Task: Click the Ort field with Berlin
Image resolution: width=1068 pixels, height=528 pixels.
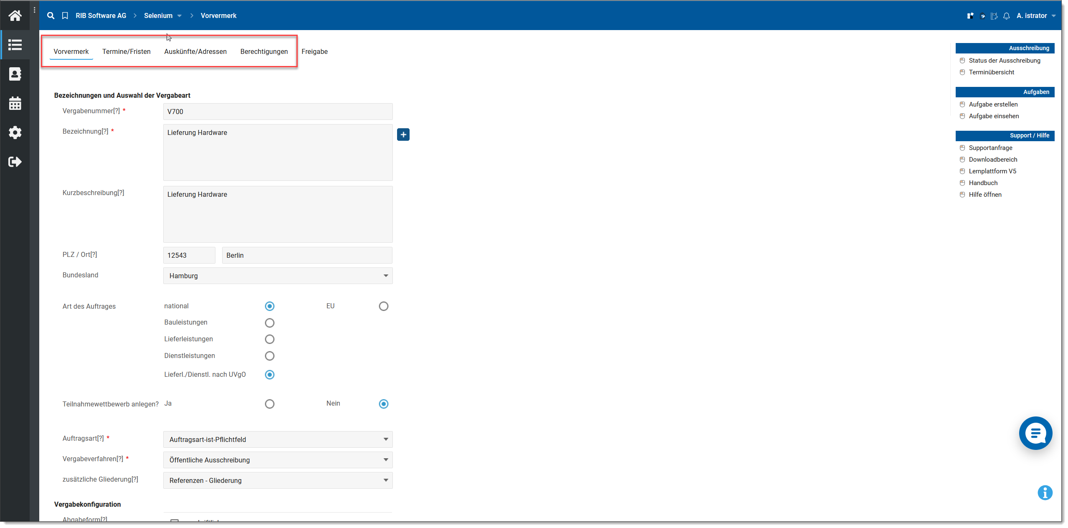Action: point(307,255)
